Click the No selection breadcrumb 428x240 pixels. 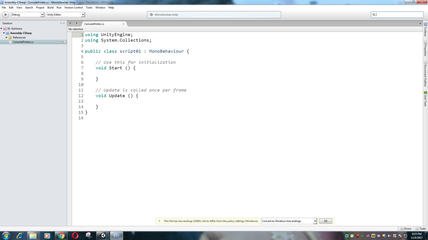pyautogui.click(x=76, y=29)
